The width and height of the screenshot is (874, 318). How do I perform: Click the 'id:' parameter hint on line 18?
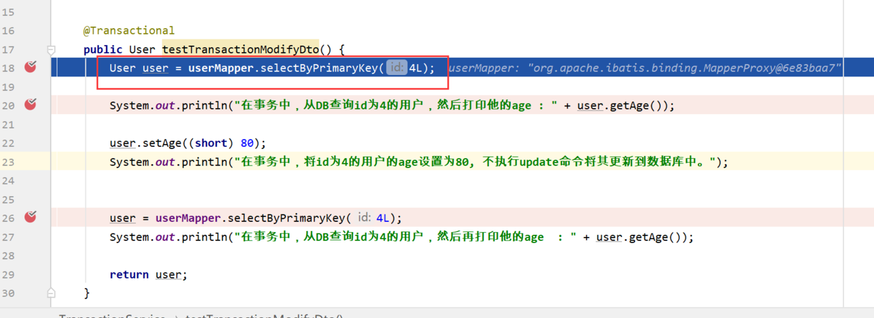pyautogui.click(x=397, y=68)
